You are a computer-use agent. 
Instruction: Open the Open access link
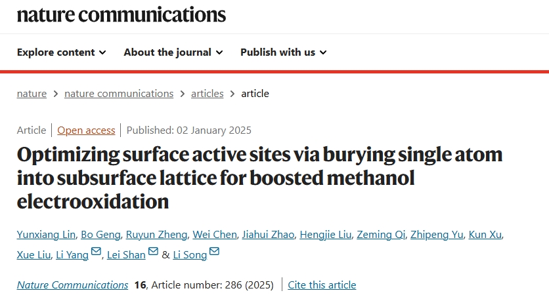[x=86, y=130]
